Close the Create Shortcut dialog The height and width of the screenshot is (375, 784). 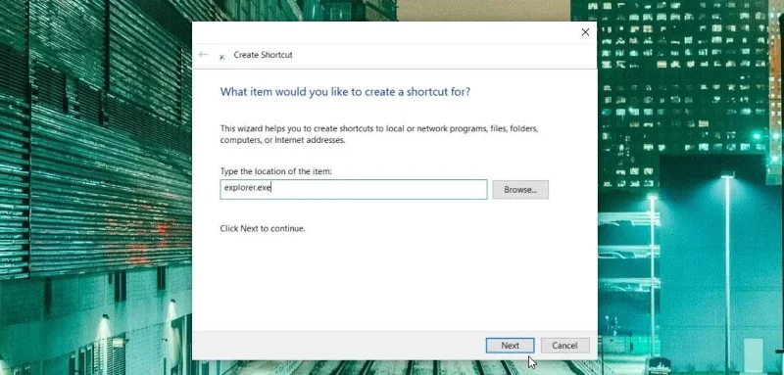585,32
